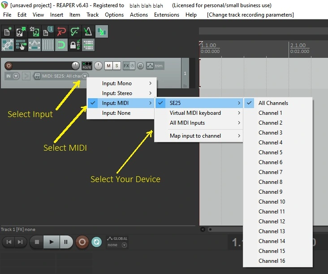The width and height of the screenshot is (328, 274).
Task: Open the Options menu
Action: (x=114, y=15)
